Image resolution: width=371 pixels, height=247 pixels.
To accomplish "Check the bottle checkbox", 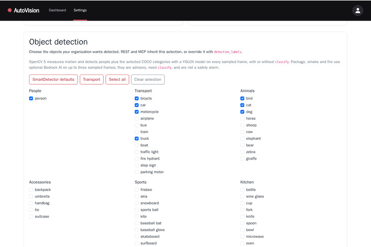I will 242,190.
